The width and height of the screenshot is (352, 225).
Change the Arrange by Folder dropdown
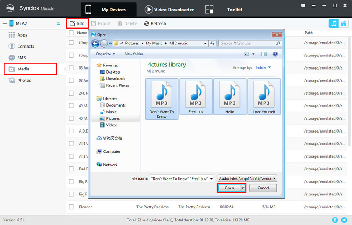point(263,68)
